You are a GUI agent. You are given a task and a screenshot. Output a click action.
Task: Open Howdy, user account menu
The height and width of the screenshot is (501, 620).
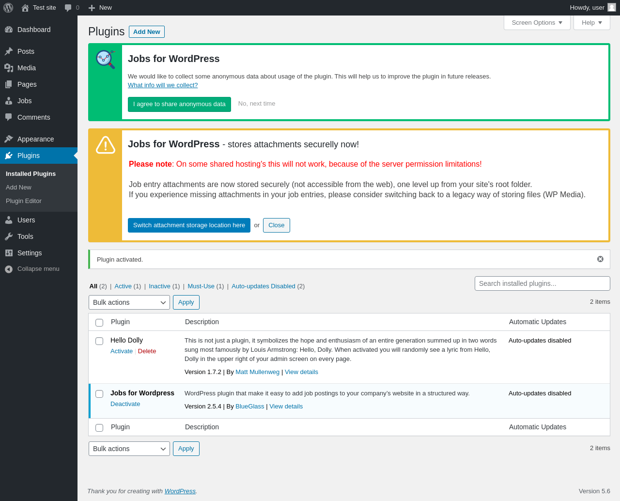pyautogui.click(x=593, y=8)
